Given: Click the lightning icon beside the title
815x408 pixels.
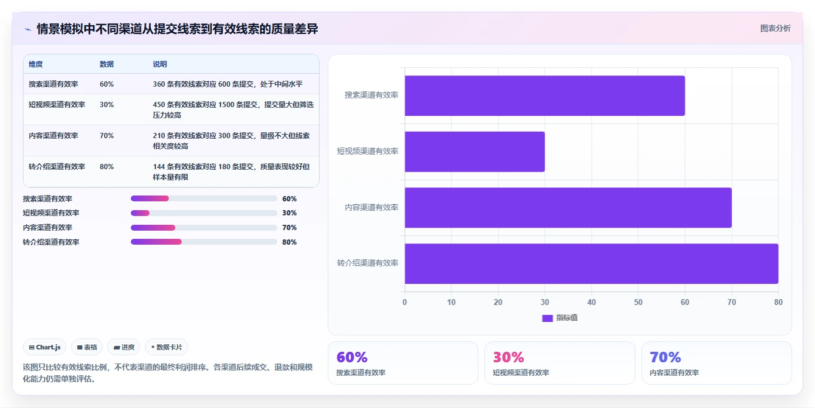Looking at the screenshot, I should coord(28,29).
